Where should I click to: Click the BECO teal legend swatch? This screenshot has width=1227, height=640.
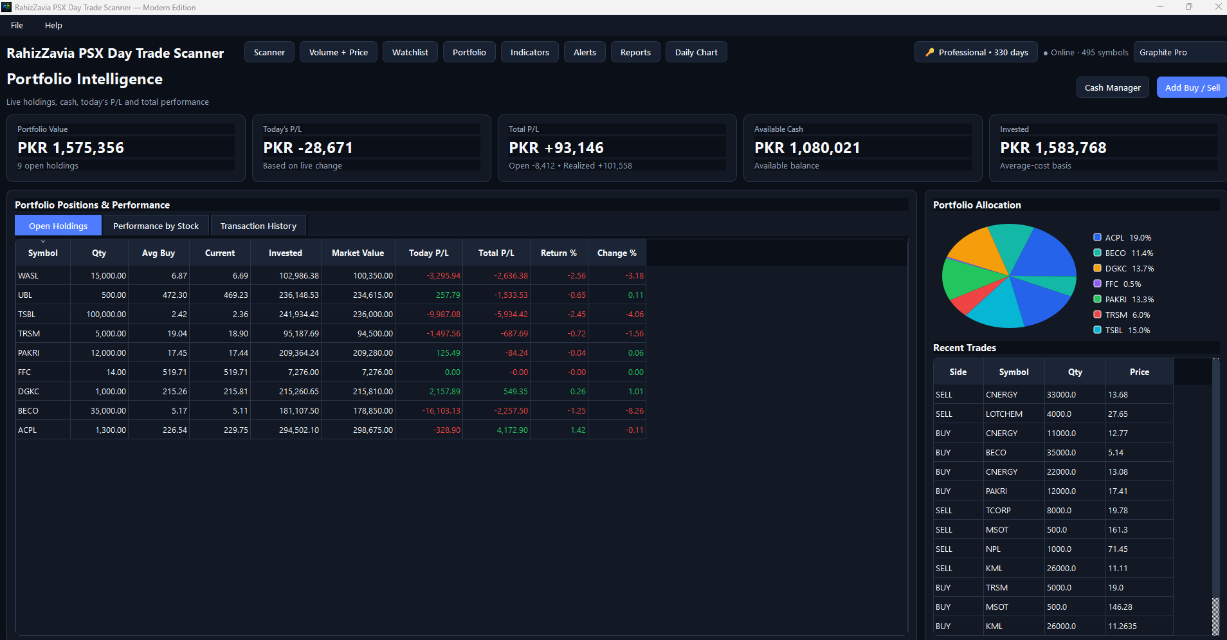1098,253
